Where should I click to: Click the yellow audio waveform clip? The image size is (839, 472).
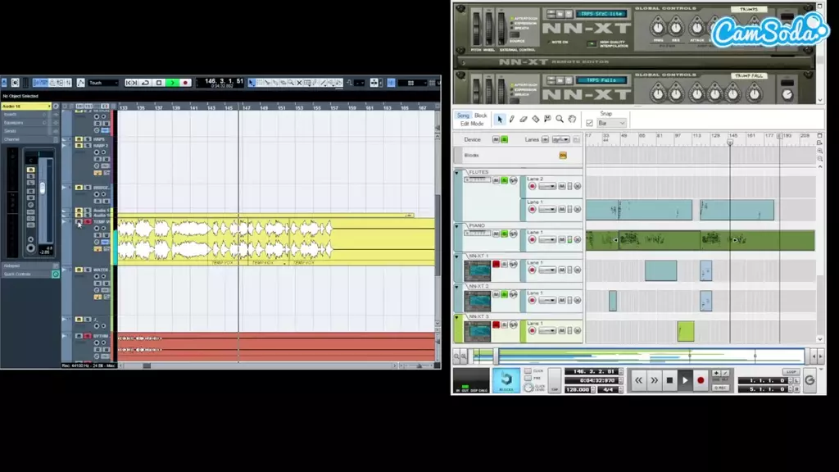(x=276, y=241)
